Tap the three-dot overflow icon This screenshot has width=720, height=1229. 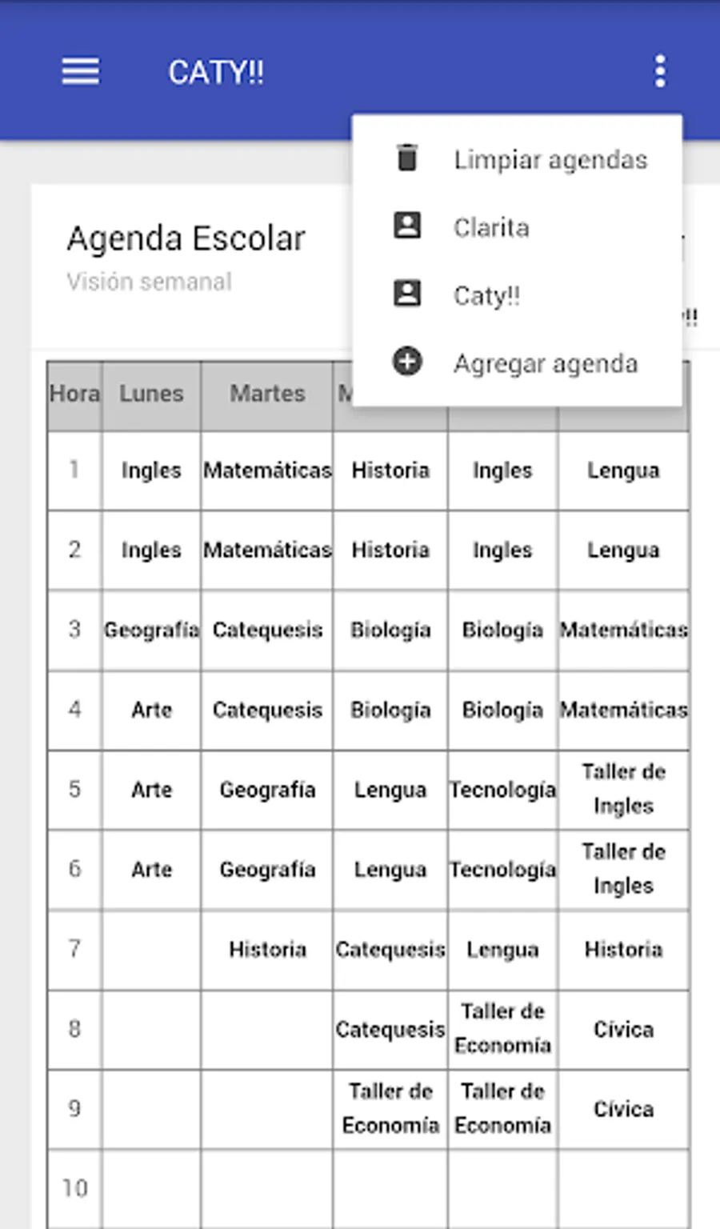point(659,71)
